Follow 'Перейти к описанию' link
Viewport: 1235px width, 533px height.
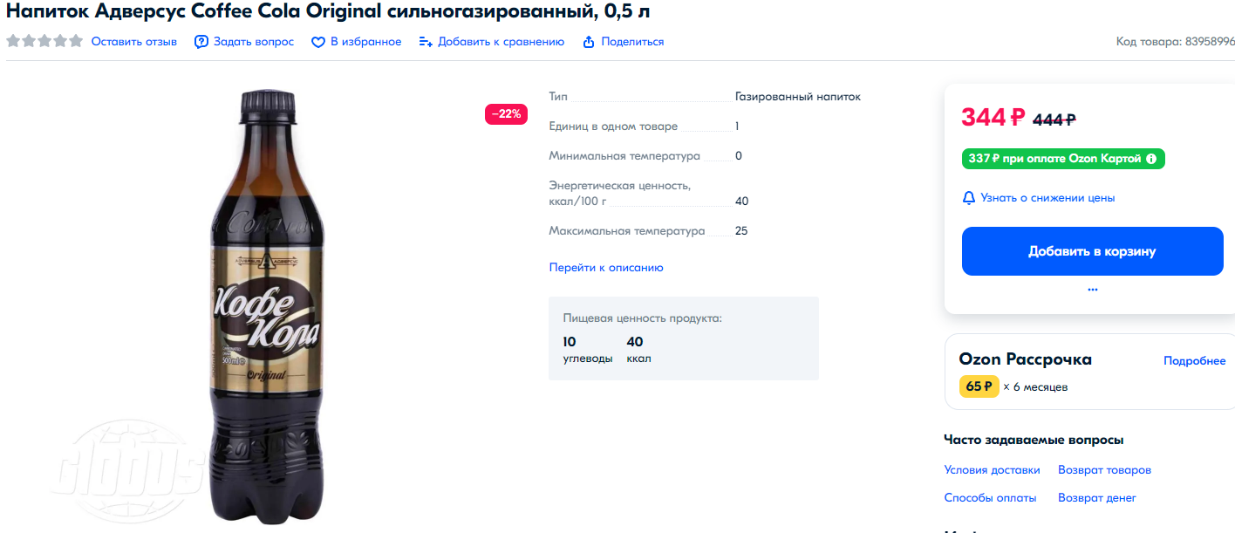[606, 268]
